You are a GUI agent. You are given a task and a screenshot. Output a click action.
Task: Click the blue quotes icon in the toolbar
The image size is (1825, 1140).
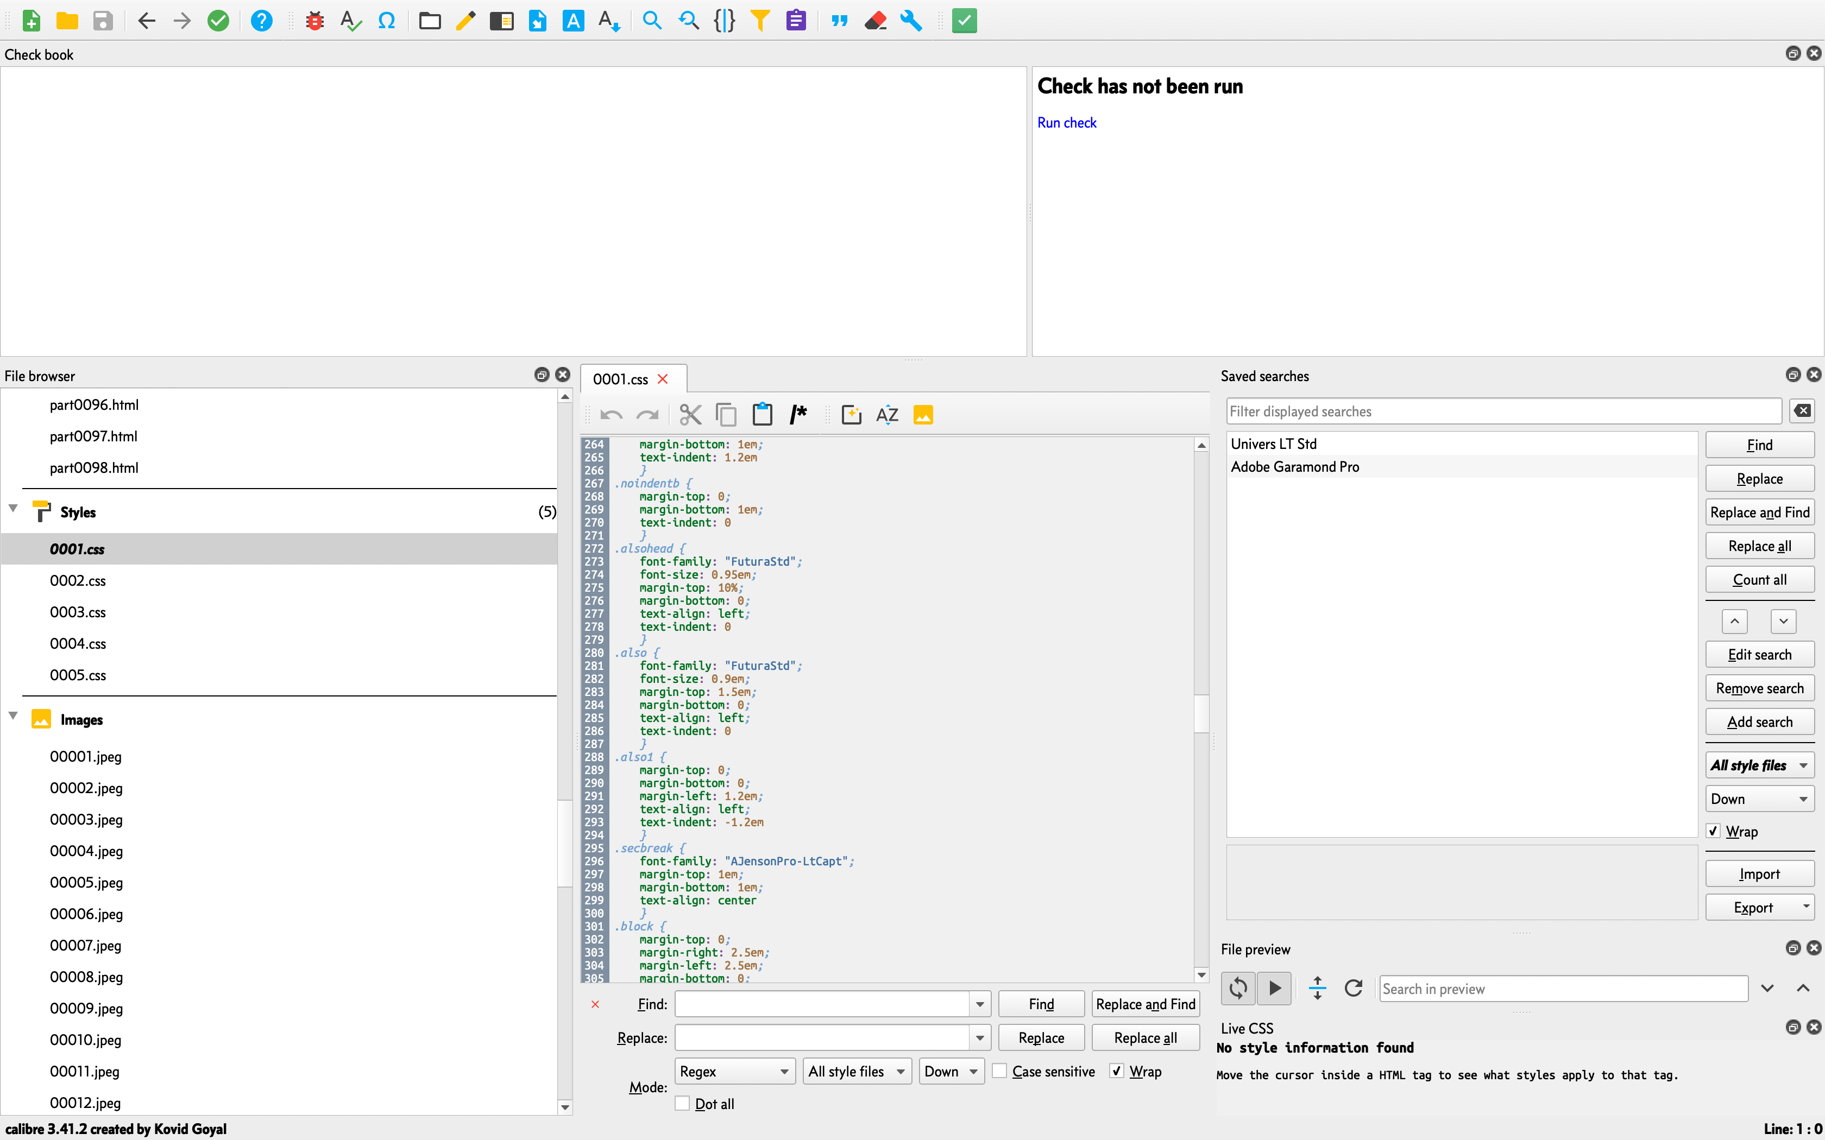click(839, 21)
